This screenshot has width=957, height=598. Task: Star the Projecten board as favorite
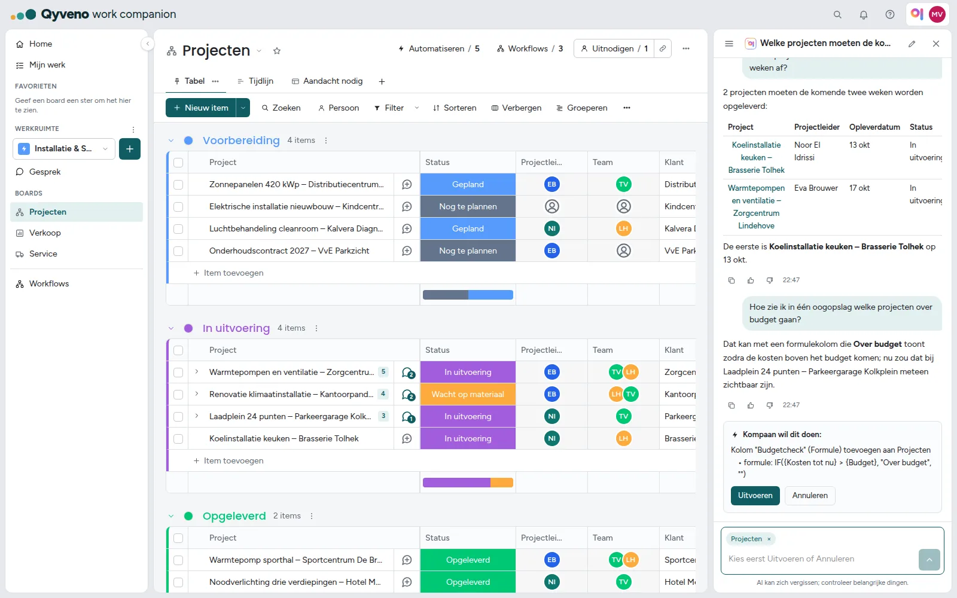[x=277, y=51]
